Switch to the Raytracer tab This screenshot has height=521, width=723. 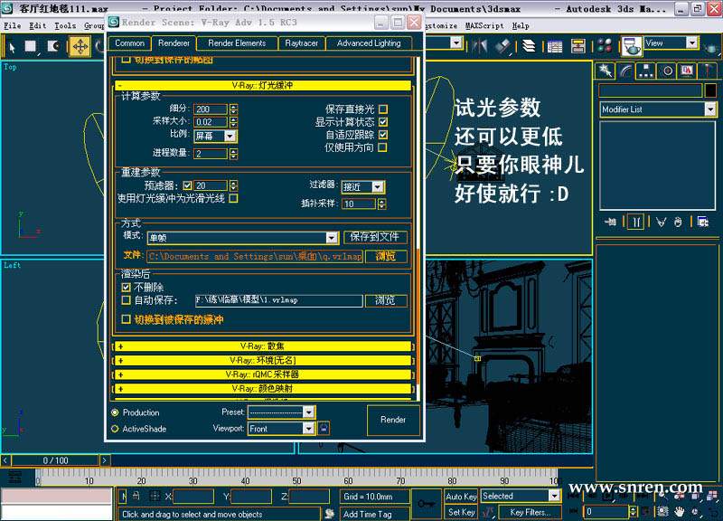click(x=302, y=43)
